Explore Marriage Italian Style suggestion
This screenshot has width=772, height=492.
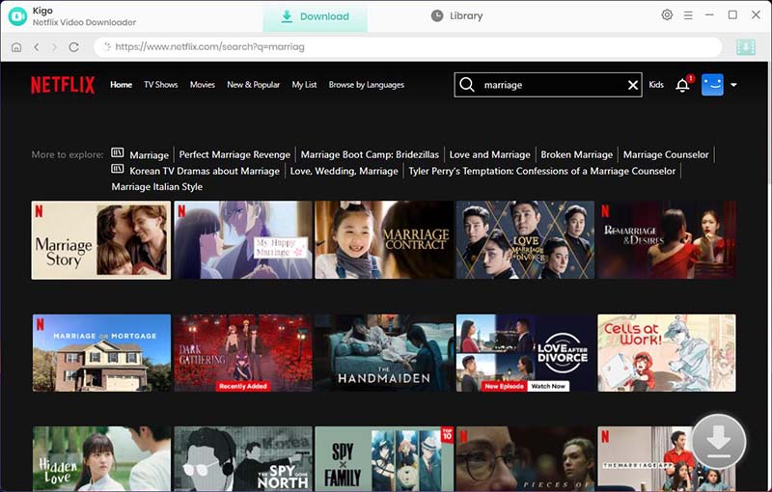pyautogui.click(x=157, y=187)
